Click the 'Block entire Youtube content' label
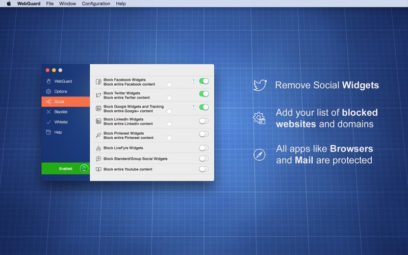Screen dimensions: 408x255 point(128,169)
